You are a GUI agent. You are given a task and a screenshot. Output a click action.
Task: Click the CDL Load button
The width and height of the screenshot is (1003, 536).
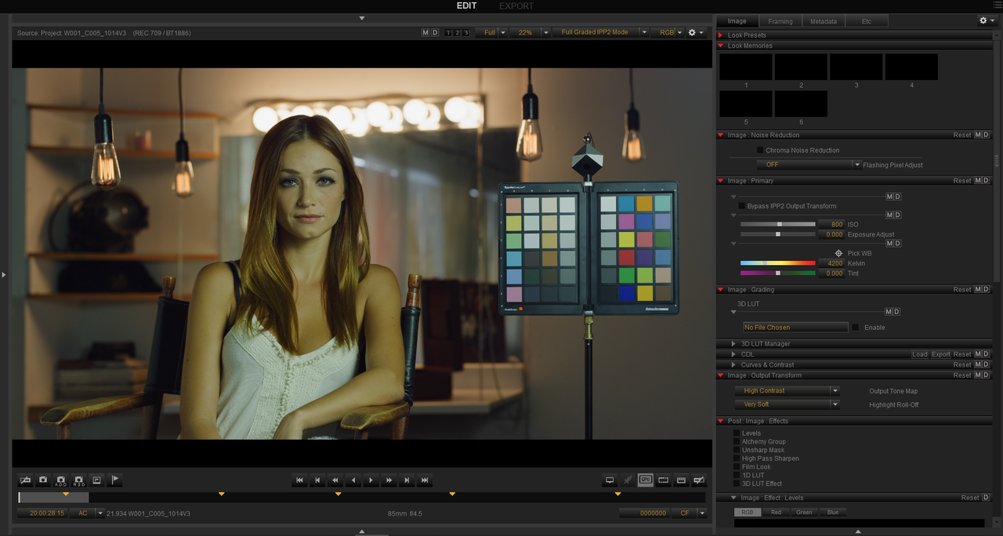[920, 354]
